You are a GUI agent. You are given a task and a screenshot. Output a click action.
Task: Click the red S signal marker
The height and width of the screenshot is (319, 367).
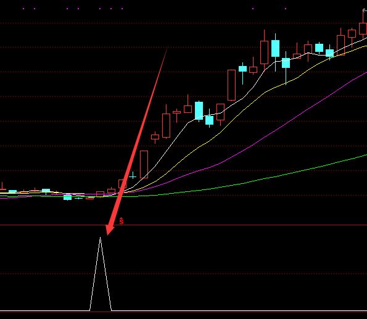tap(122, 221)
